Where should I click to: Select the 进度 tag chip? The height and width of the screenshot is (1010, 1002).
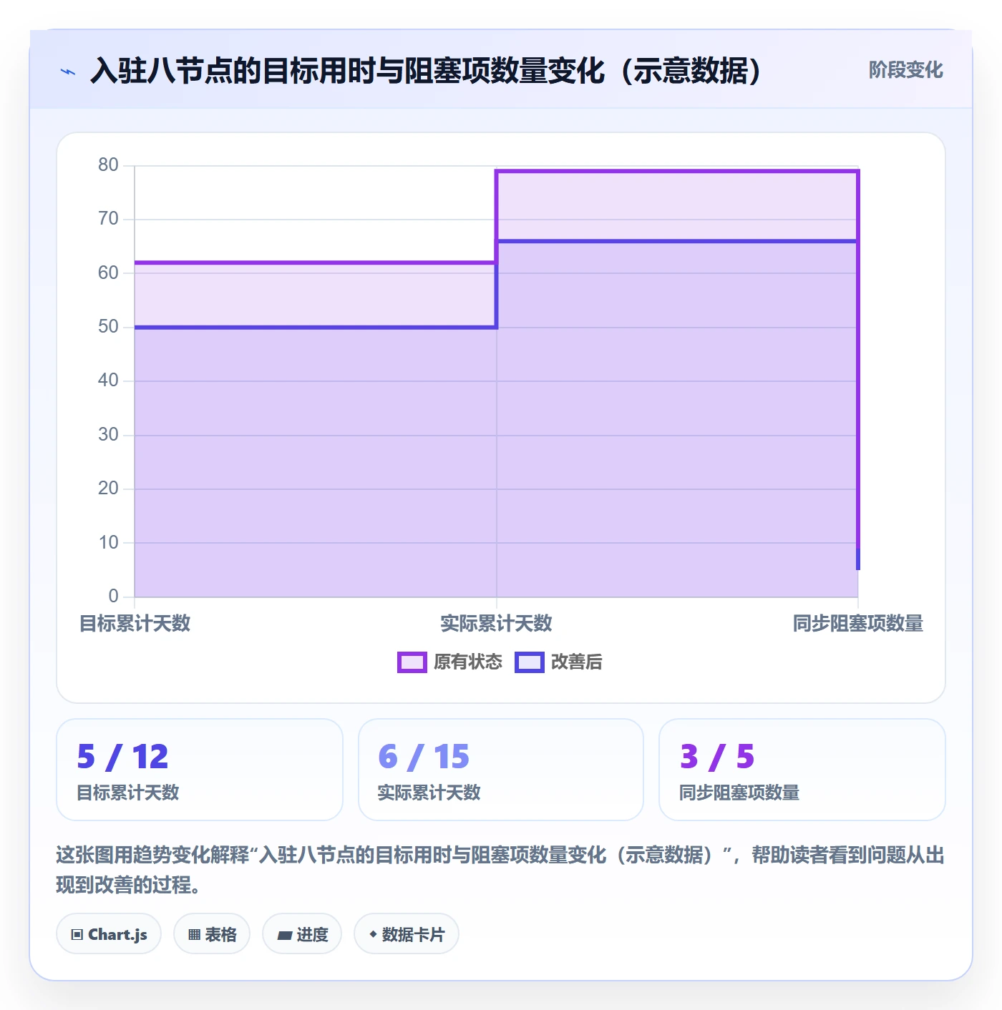point(302,934)
